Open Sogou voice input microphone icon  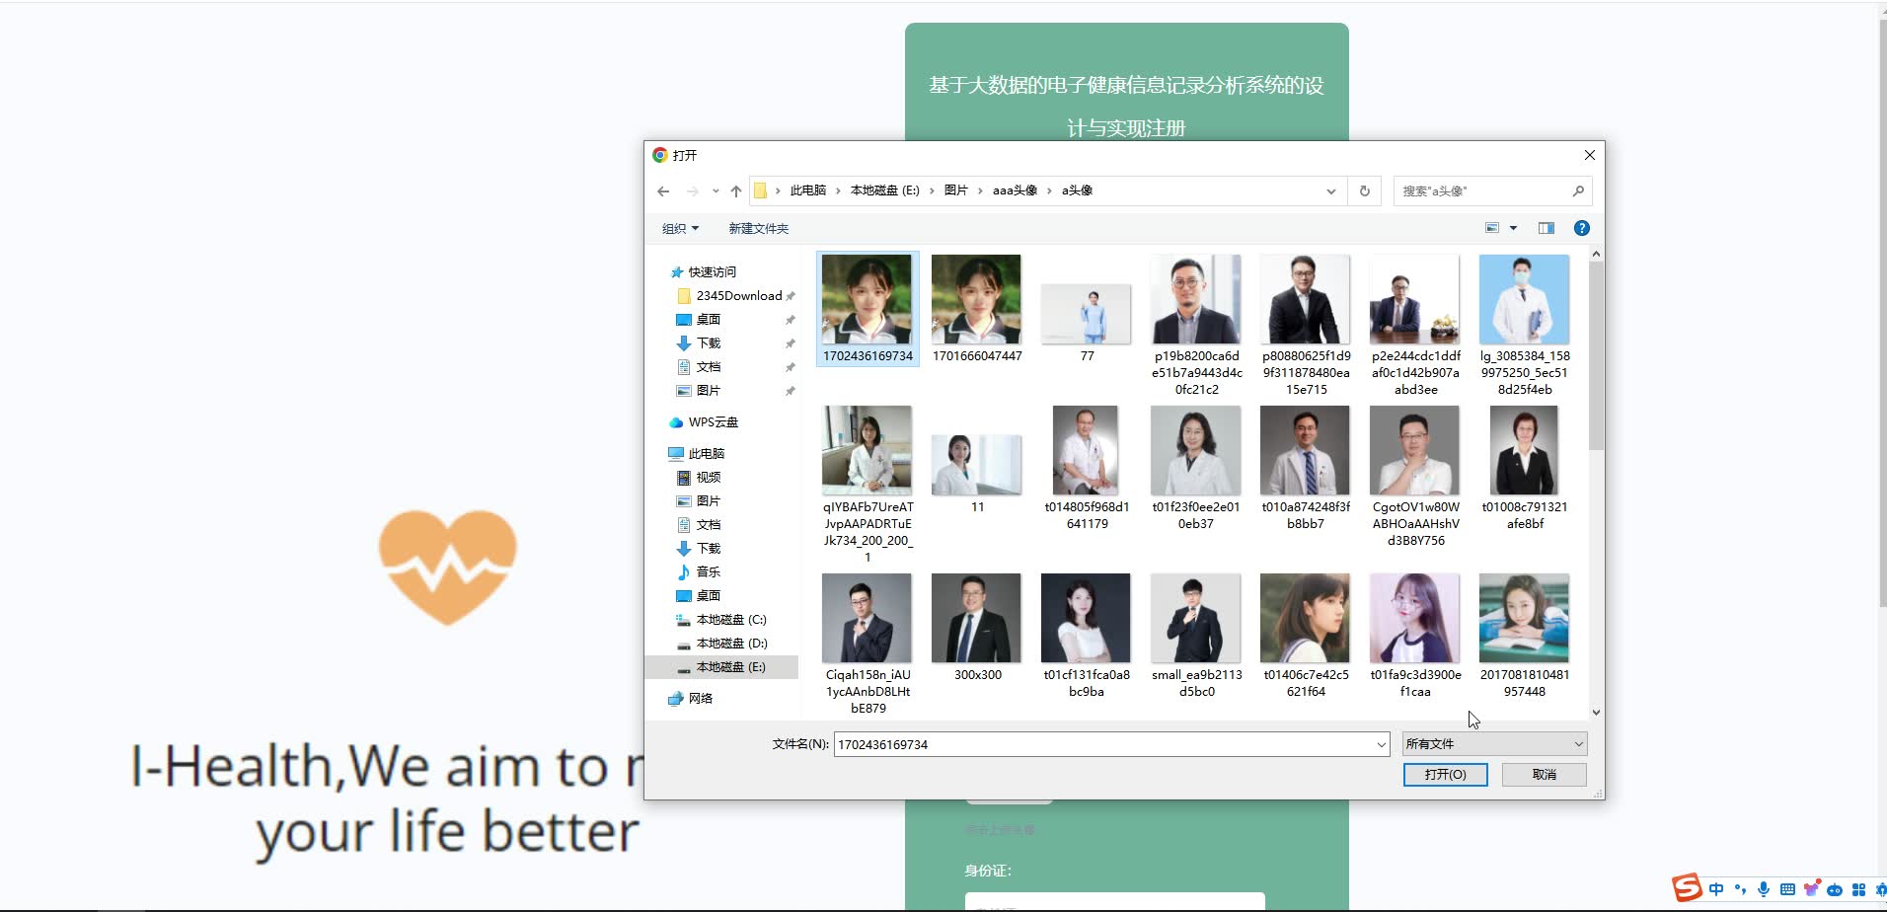coord(1764,889)
